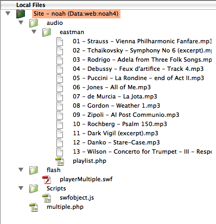The image size is (216, 224).
Task: Click file icon of 05 - Puccini mp3
Action: pos(60,78)
